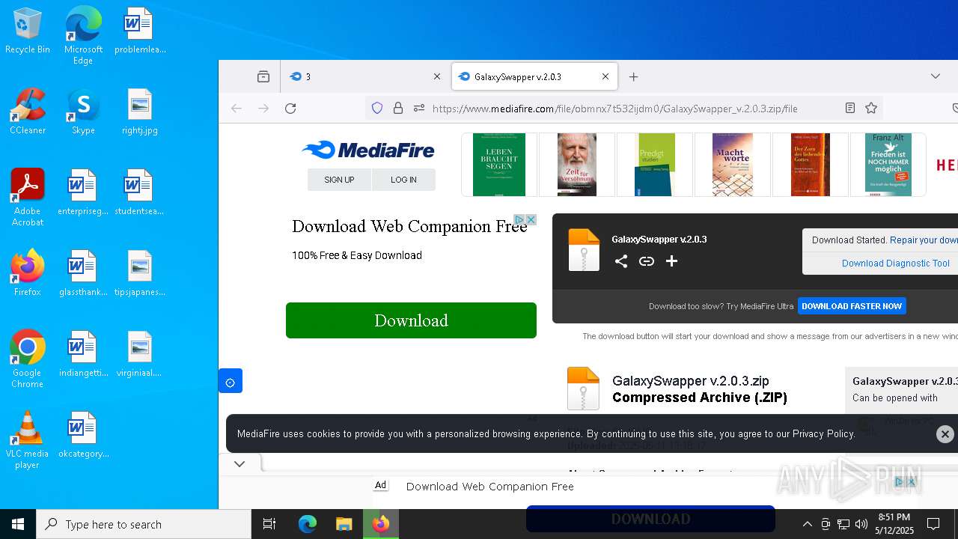Open File Explorer from taskbar
Screen dimensions: 958x539
click(x=344, y=524)
